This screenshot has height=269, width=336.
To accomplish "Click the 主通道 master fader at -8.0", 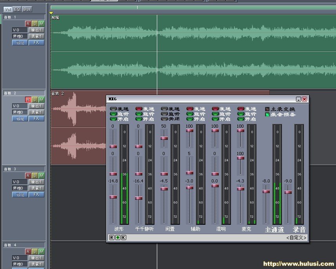I will pyautogui.click(x=266, y=191).
